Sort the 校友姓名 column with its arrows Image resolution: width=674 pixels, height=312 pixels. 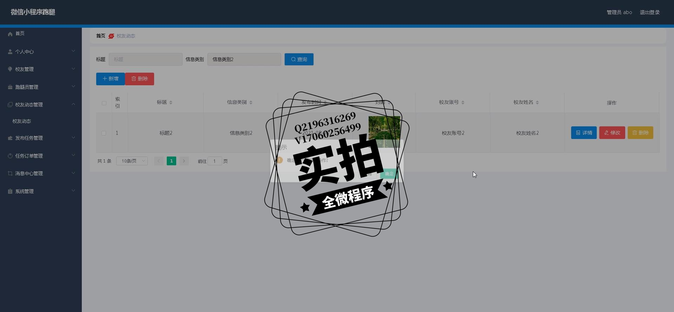[537, 102]
